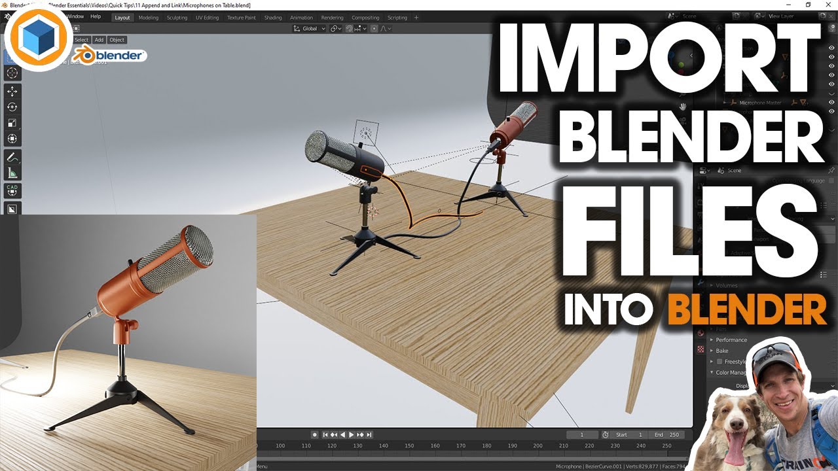This screenshot has height=471, width=838.
Task: Click the Start frame field
Action: coord(630,434)
